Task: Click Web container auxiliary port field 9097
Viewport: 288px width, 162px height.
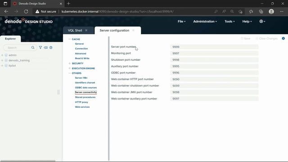Action: 214,99
